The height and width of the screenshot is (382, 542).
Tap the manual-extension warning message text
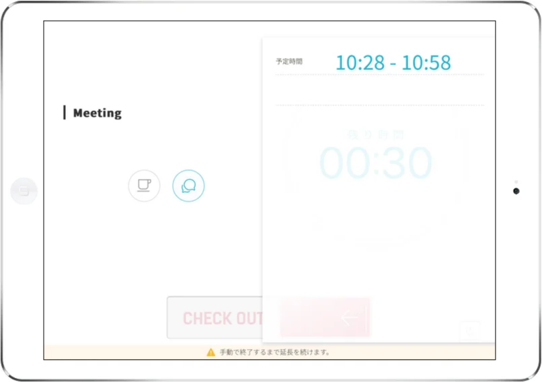274,352
